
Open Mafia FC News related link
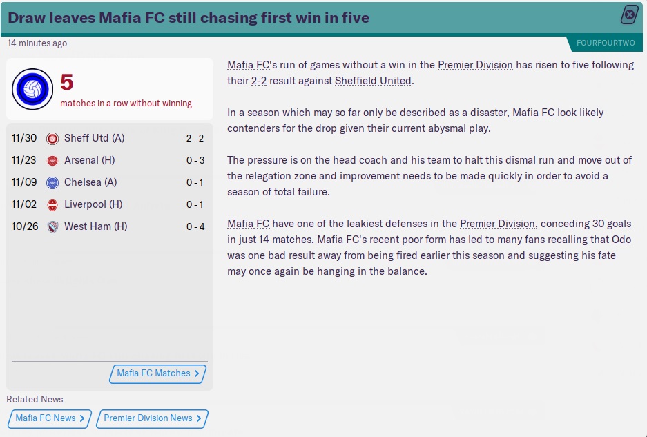tap(50, 418)
